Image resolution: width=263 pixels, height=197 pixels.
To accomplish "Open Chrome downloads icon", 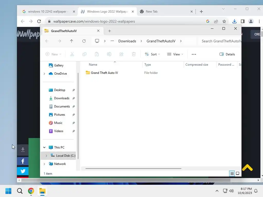I will [x=234, y=21].
